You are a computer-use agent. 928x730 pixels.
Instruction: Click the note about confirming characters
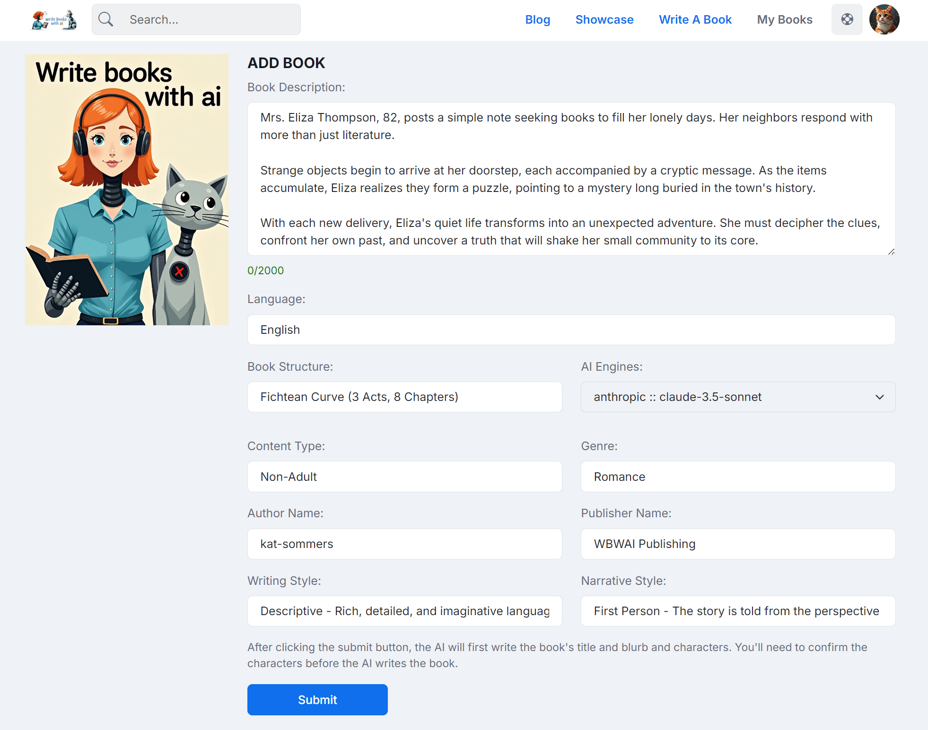pos(557,655)
